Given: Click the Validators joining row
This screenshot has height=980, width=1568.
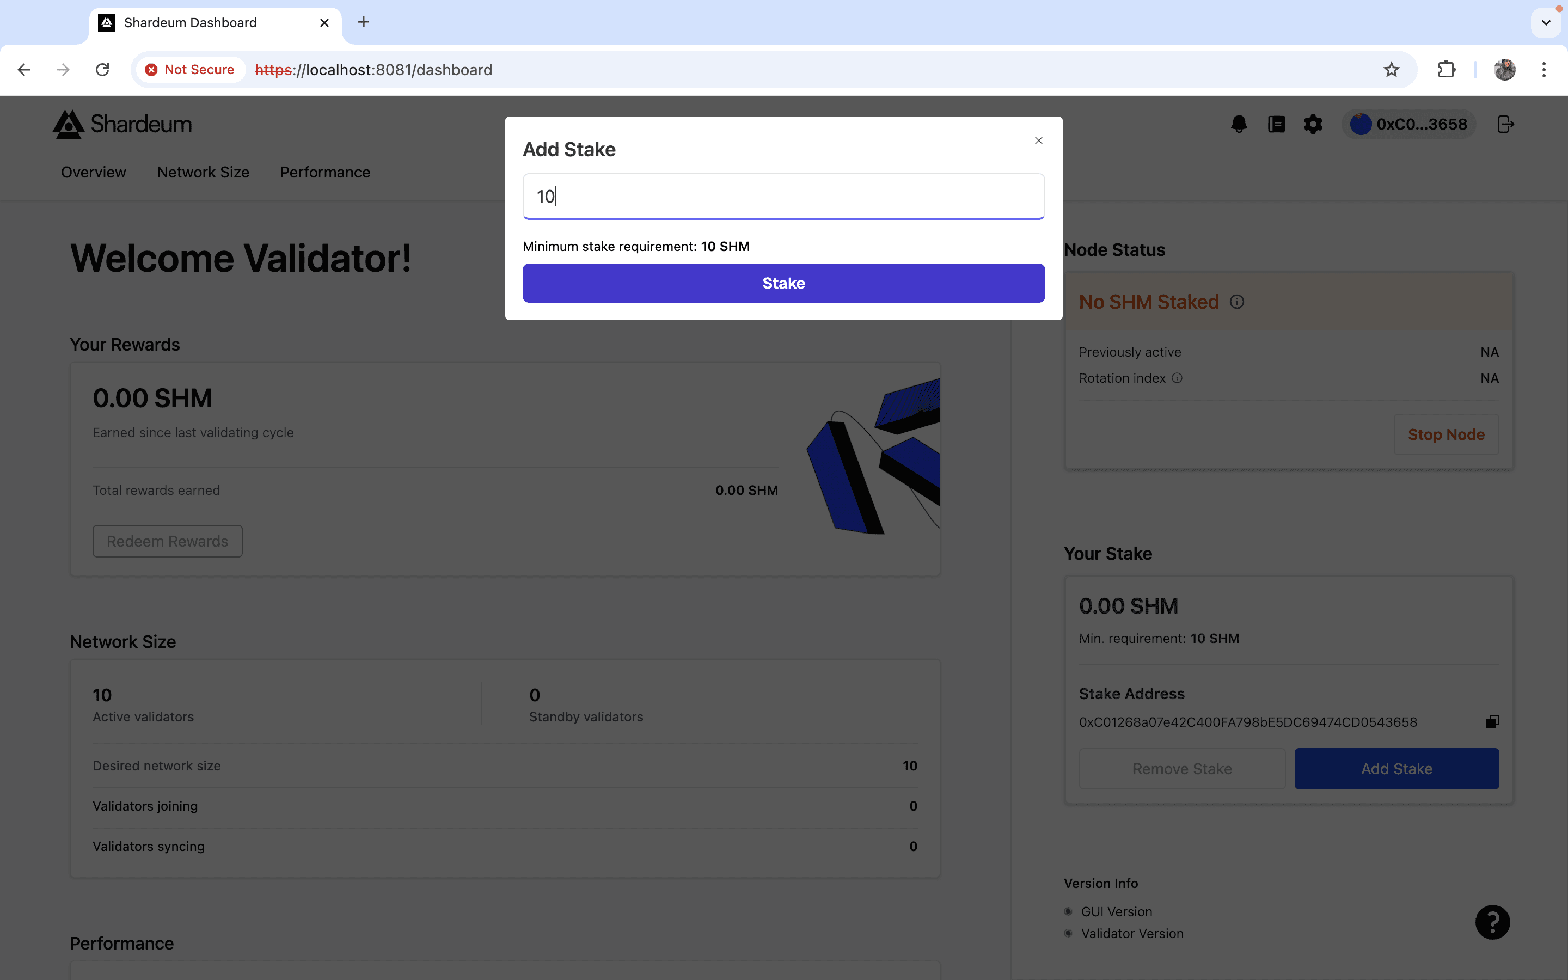Looking at the screenshot, I should point(505,806).
